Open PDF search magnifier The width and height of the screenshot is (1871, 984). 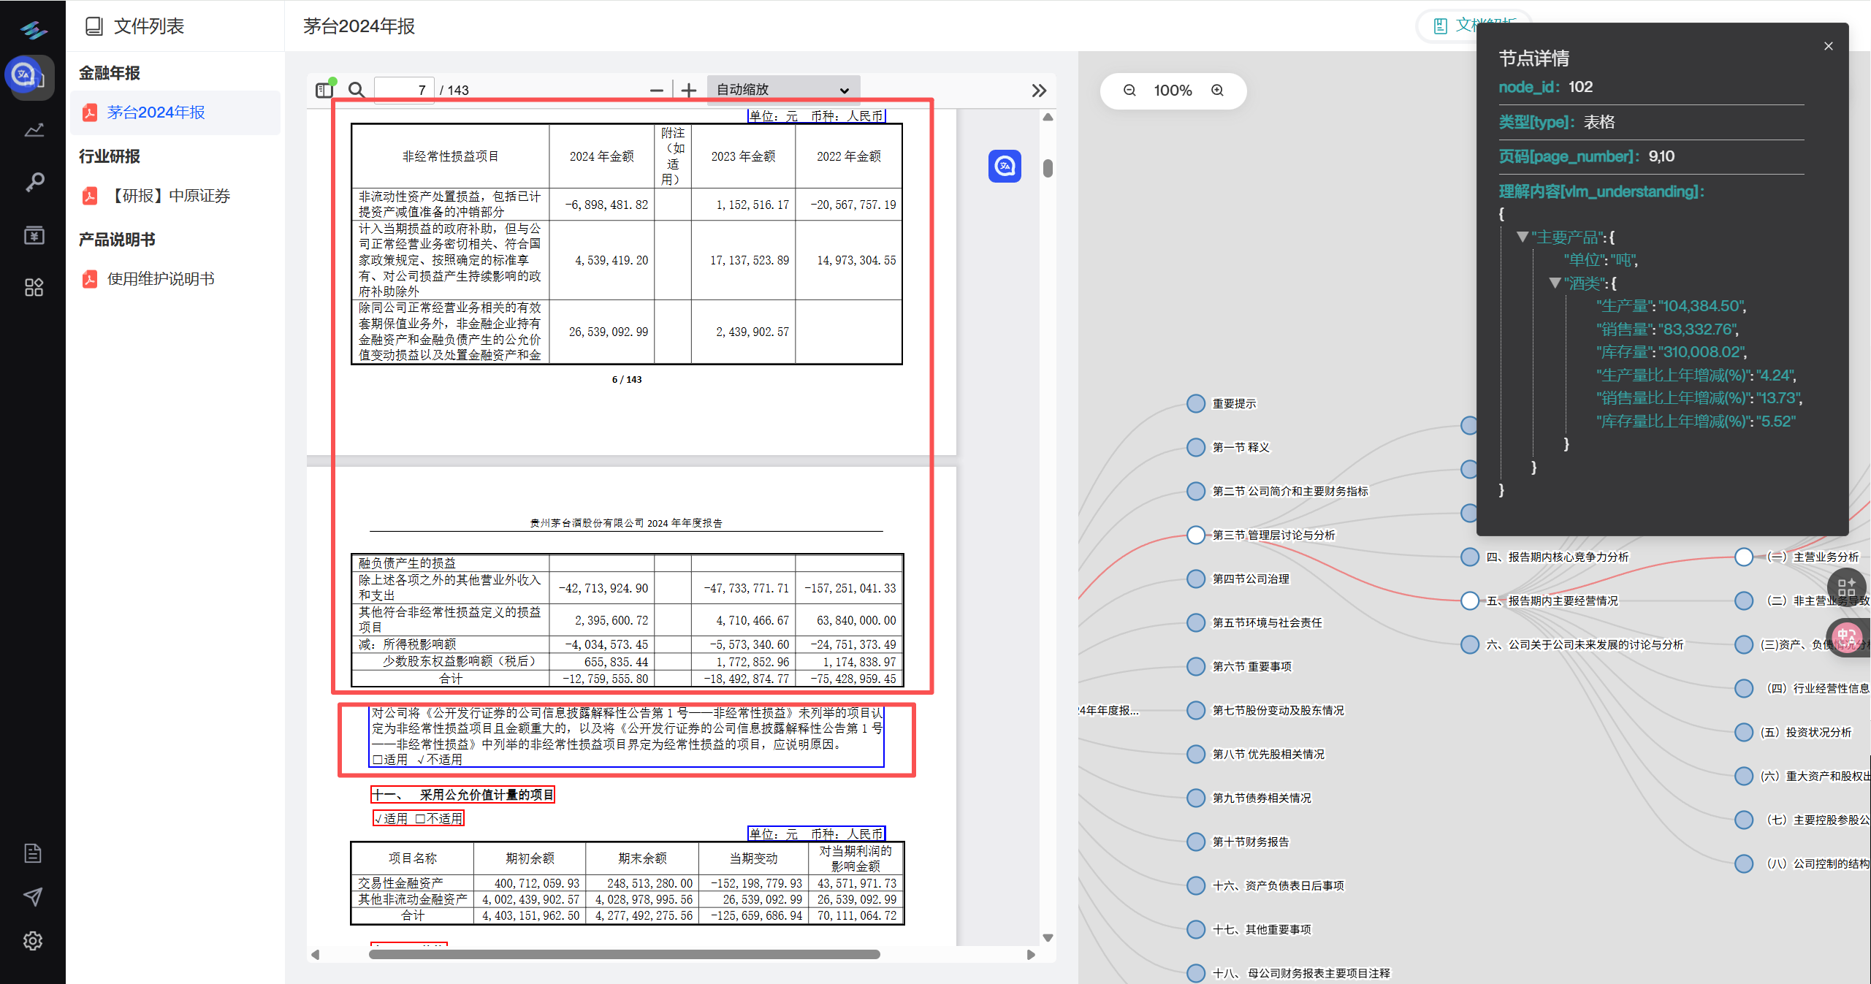tap(357, 90)
